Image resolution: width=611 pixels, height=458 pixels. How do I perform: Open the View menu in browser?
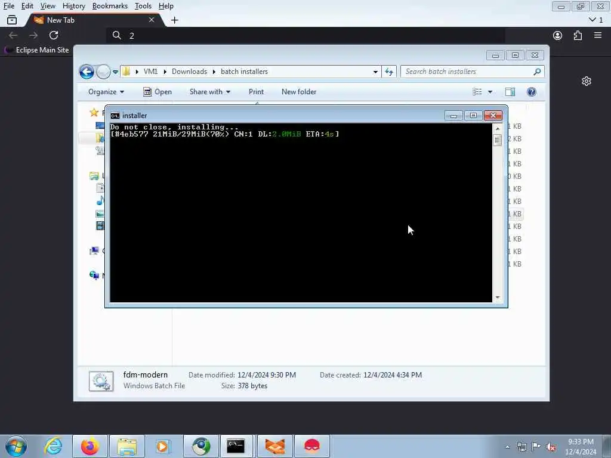(x=48, y=6)
